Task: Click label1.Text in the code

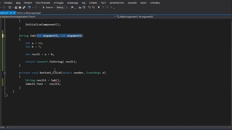Action: coord(34,84)
